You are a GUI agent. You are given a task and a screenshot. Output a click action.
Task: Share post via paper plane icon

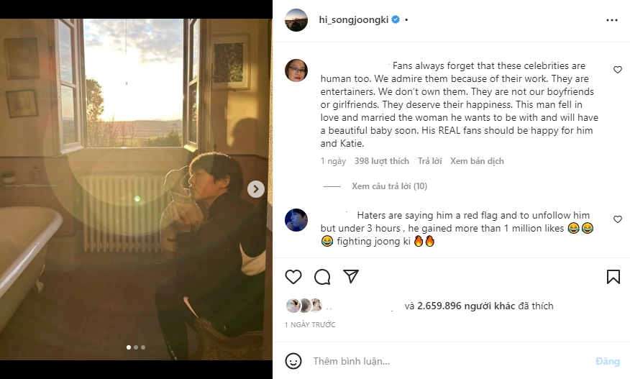351,277
